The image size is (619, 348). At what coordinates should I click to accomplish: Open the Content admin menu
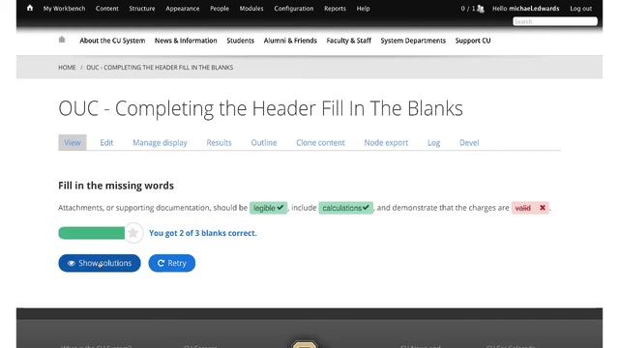click(x=107, y=9)
